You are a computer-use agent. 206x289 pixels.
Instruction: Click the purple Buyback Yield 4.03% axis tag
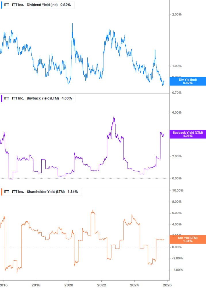click(188, 134)
